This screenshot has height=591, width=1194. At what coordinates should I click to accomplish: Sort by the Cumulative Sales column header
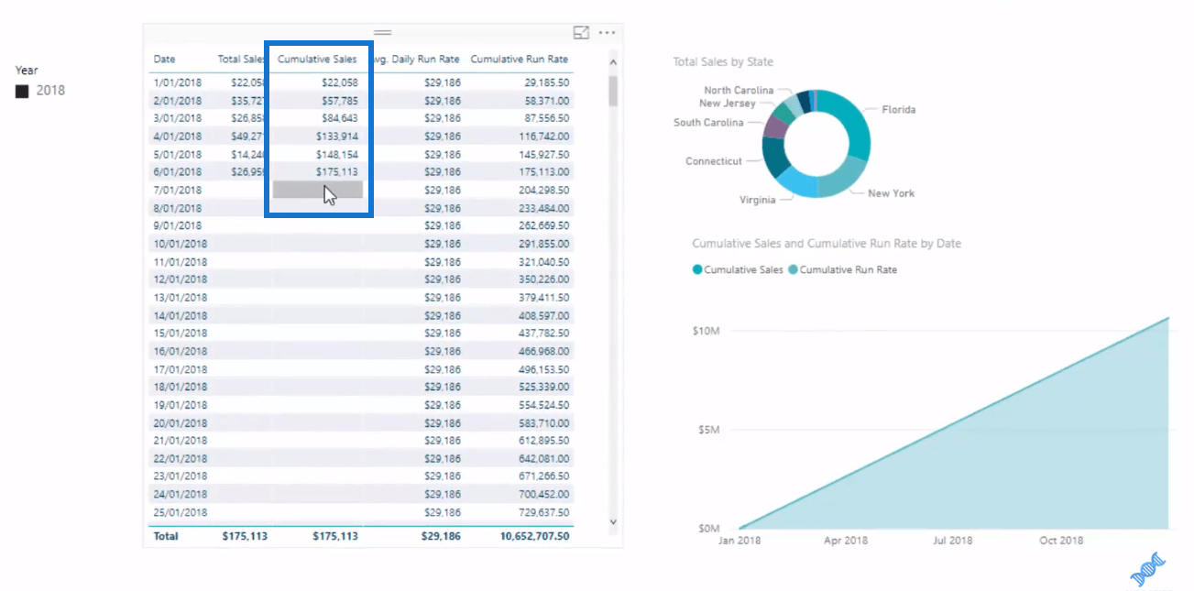317,59
